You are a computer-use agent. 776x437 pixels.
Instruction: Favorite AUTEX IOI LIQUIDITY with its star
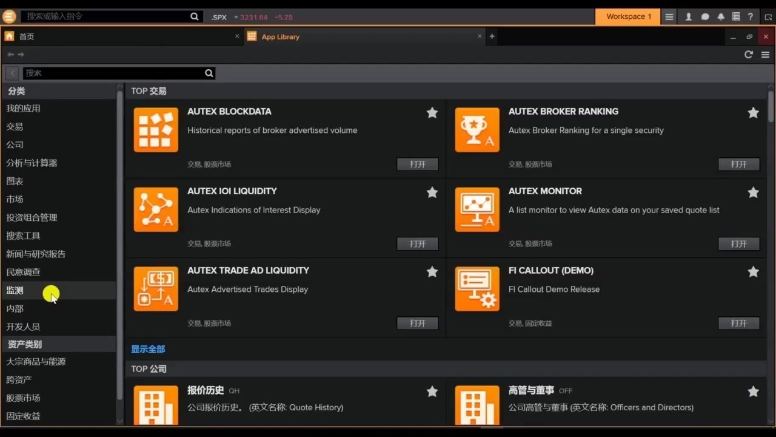pos(432,192)
